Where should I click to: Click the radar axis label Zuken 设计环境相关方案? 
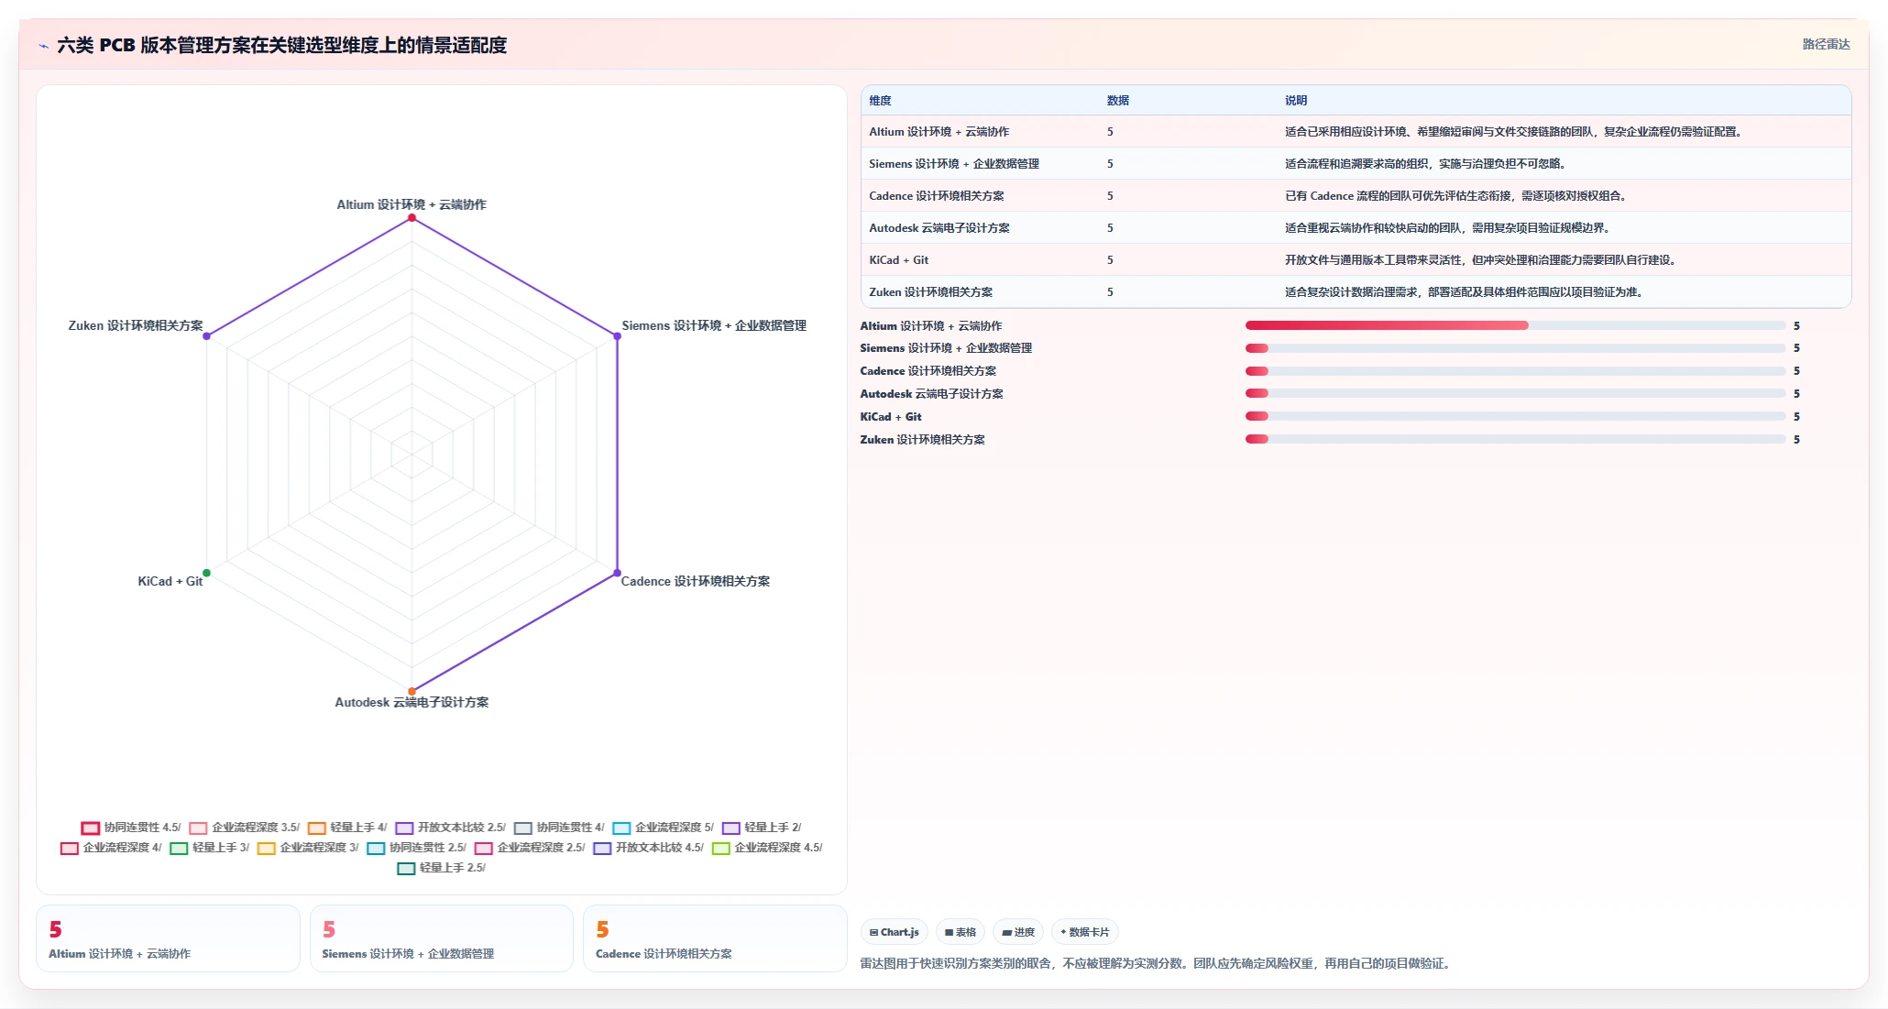[136, 325]
